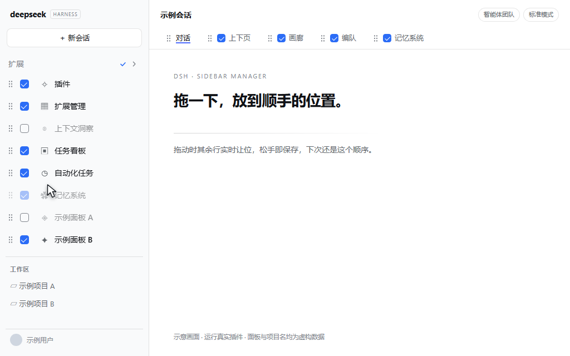The image size is (570, 356).
Task: Open the 编队 tab
Action: click(349, 38)
